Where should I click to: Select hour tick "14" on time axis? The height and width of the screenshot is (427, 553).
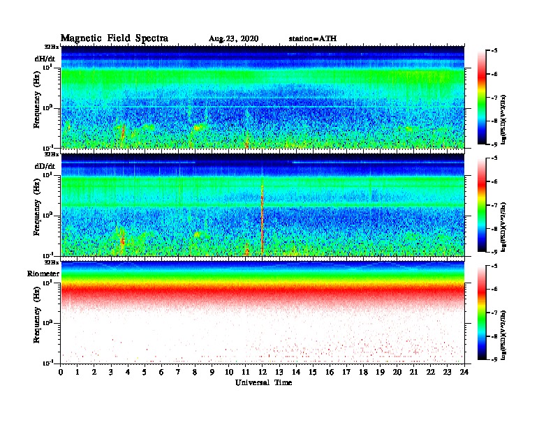296,373
